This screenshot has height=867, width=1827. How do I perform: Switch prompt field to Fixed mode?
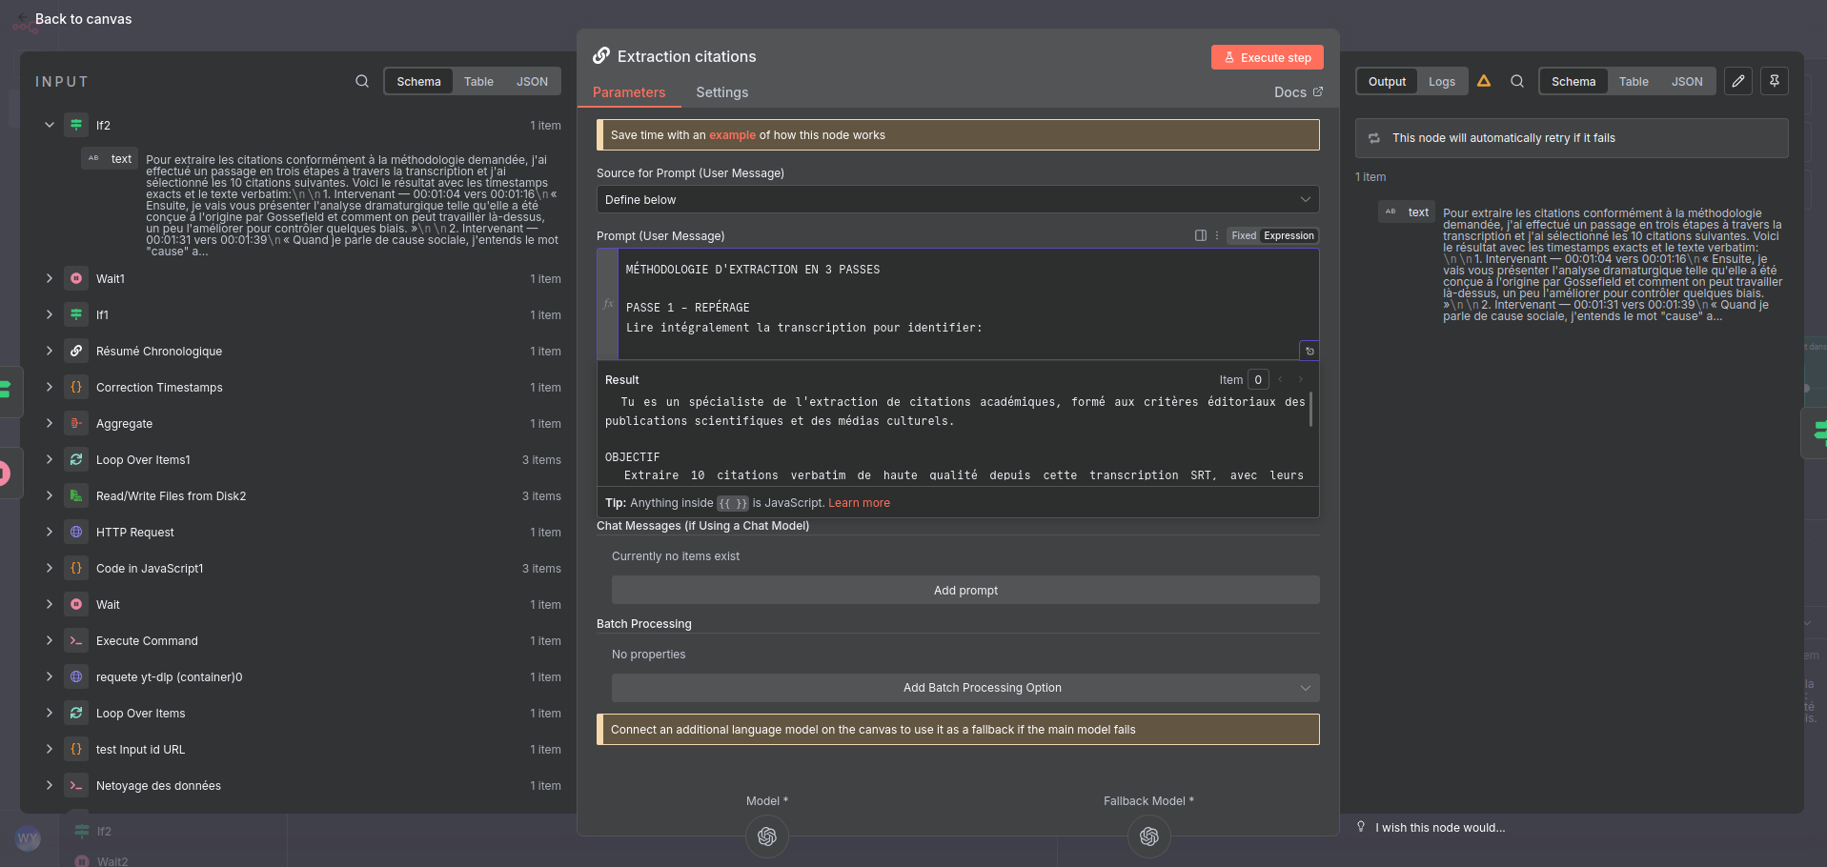(1243, 236)
